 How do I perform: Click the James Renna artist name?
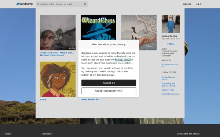(169, 36)
